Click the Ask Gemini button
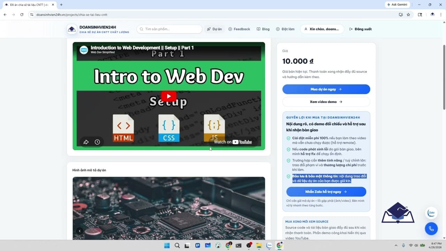The image size is (446, 251). [x=398, y=5]
